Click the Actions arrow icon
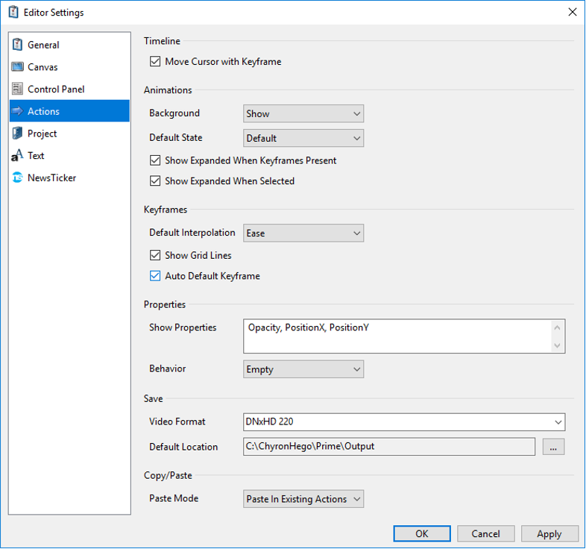 [x=17, y=111]
